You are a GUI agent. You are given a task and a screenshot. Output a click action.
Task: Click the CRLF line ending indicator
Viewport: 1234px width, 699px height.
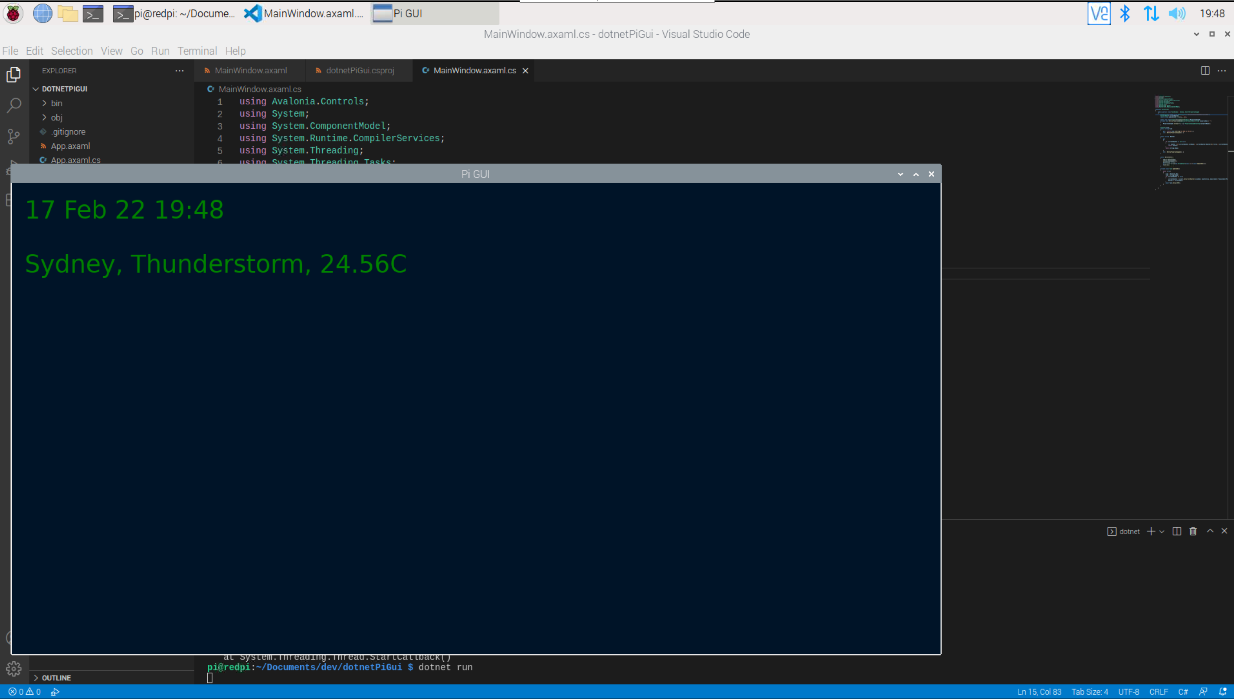click(1158, 691)
